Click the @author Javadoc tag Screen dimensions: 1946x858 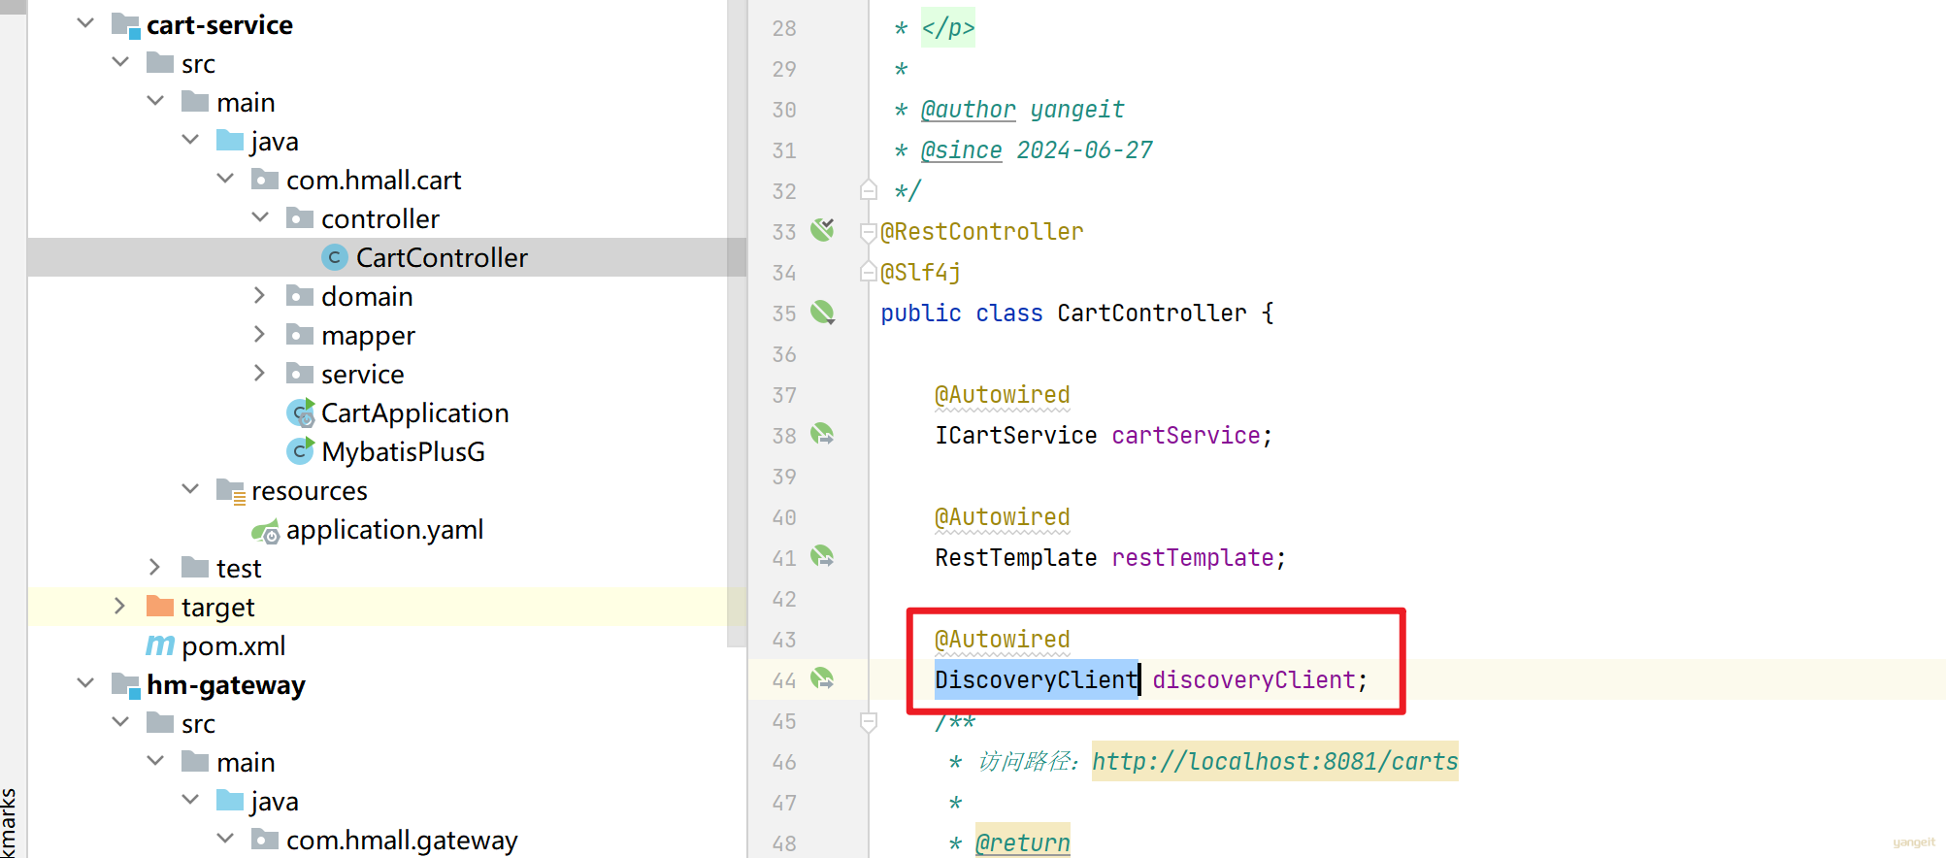tap(968, 110)
